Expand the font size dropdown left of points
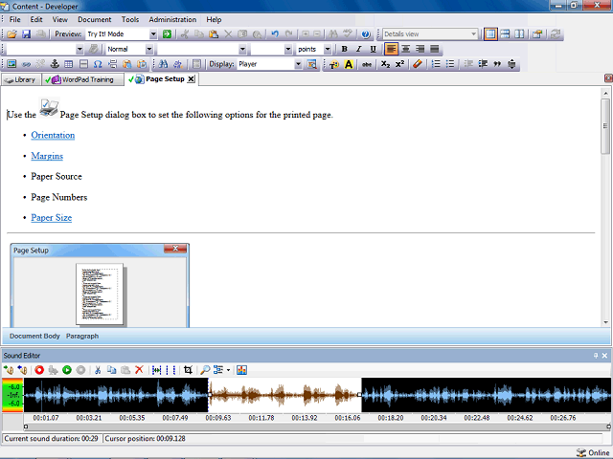Image resolution: width=613 pixels, height=459 pixels. pos(288,49)
